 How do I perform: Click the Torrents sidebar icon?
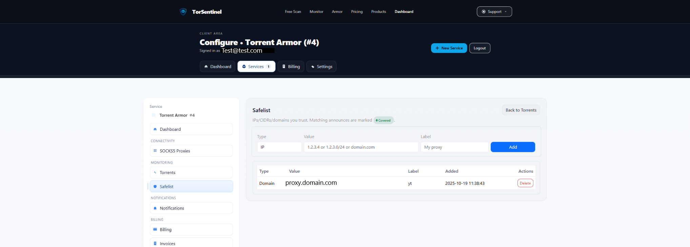[155, 172]
